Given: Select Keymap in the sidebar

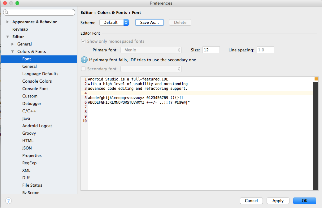Looking at the screenshot, I should (20, 29).
